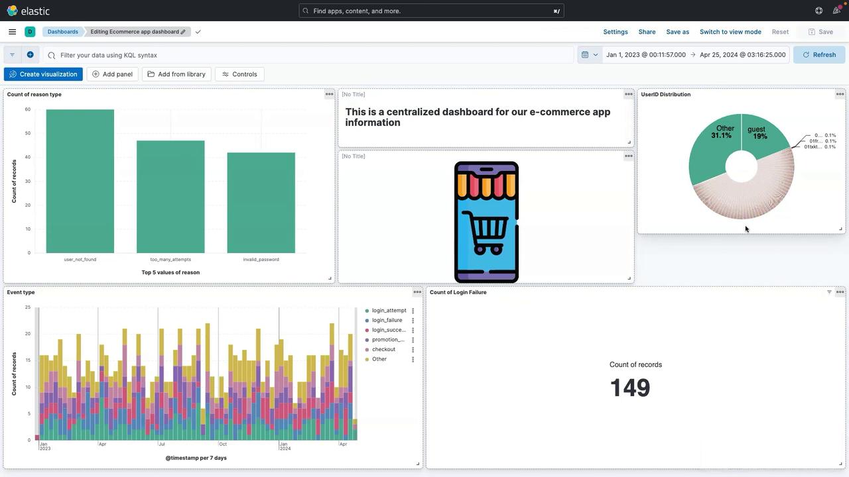Toggle login_attempt series in the legend
Image resolution: width=849 pixels, height=477 pixels.
tap(389, 311)
